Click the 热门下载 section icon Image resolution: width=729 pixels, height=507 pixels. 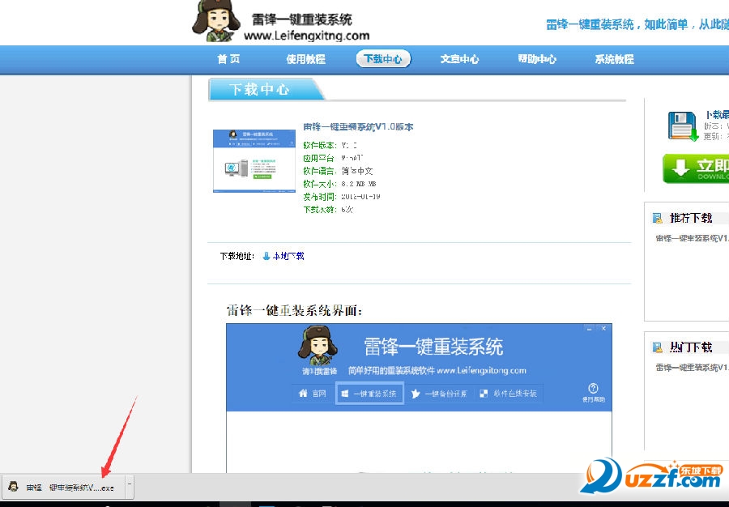[x=658, y=347]
